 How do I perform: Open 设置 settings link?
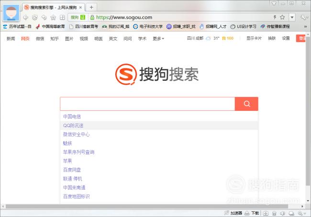(x=286, y=38)
